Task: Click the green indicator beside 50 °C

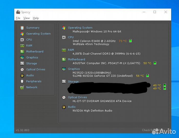Action: pos(155,63)
